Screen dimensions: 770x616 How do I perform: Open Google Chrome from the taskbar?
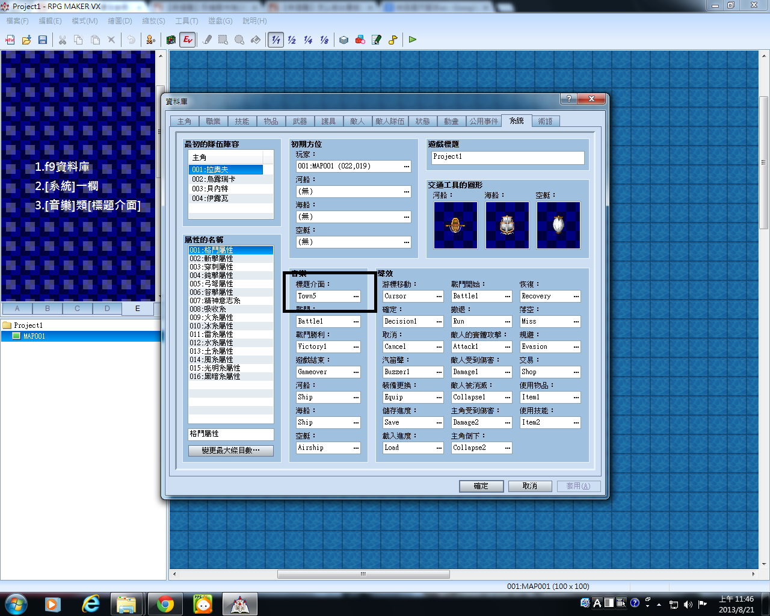[165, 604]
